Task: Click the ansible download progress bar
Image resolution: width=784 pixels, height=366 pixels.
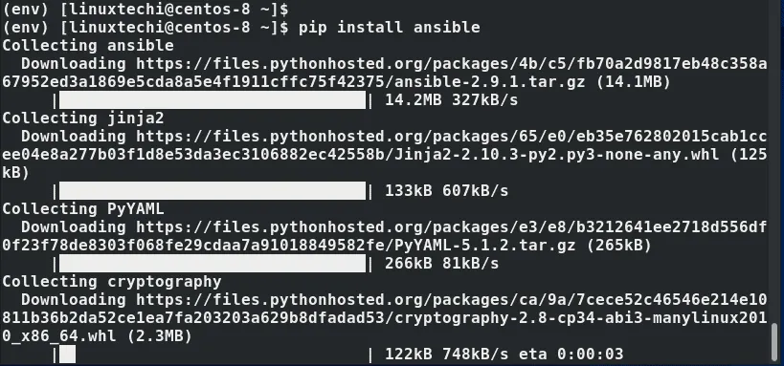Action: (x=213, y=100)
